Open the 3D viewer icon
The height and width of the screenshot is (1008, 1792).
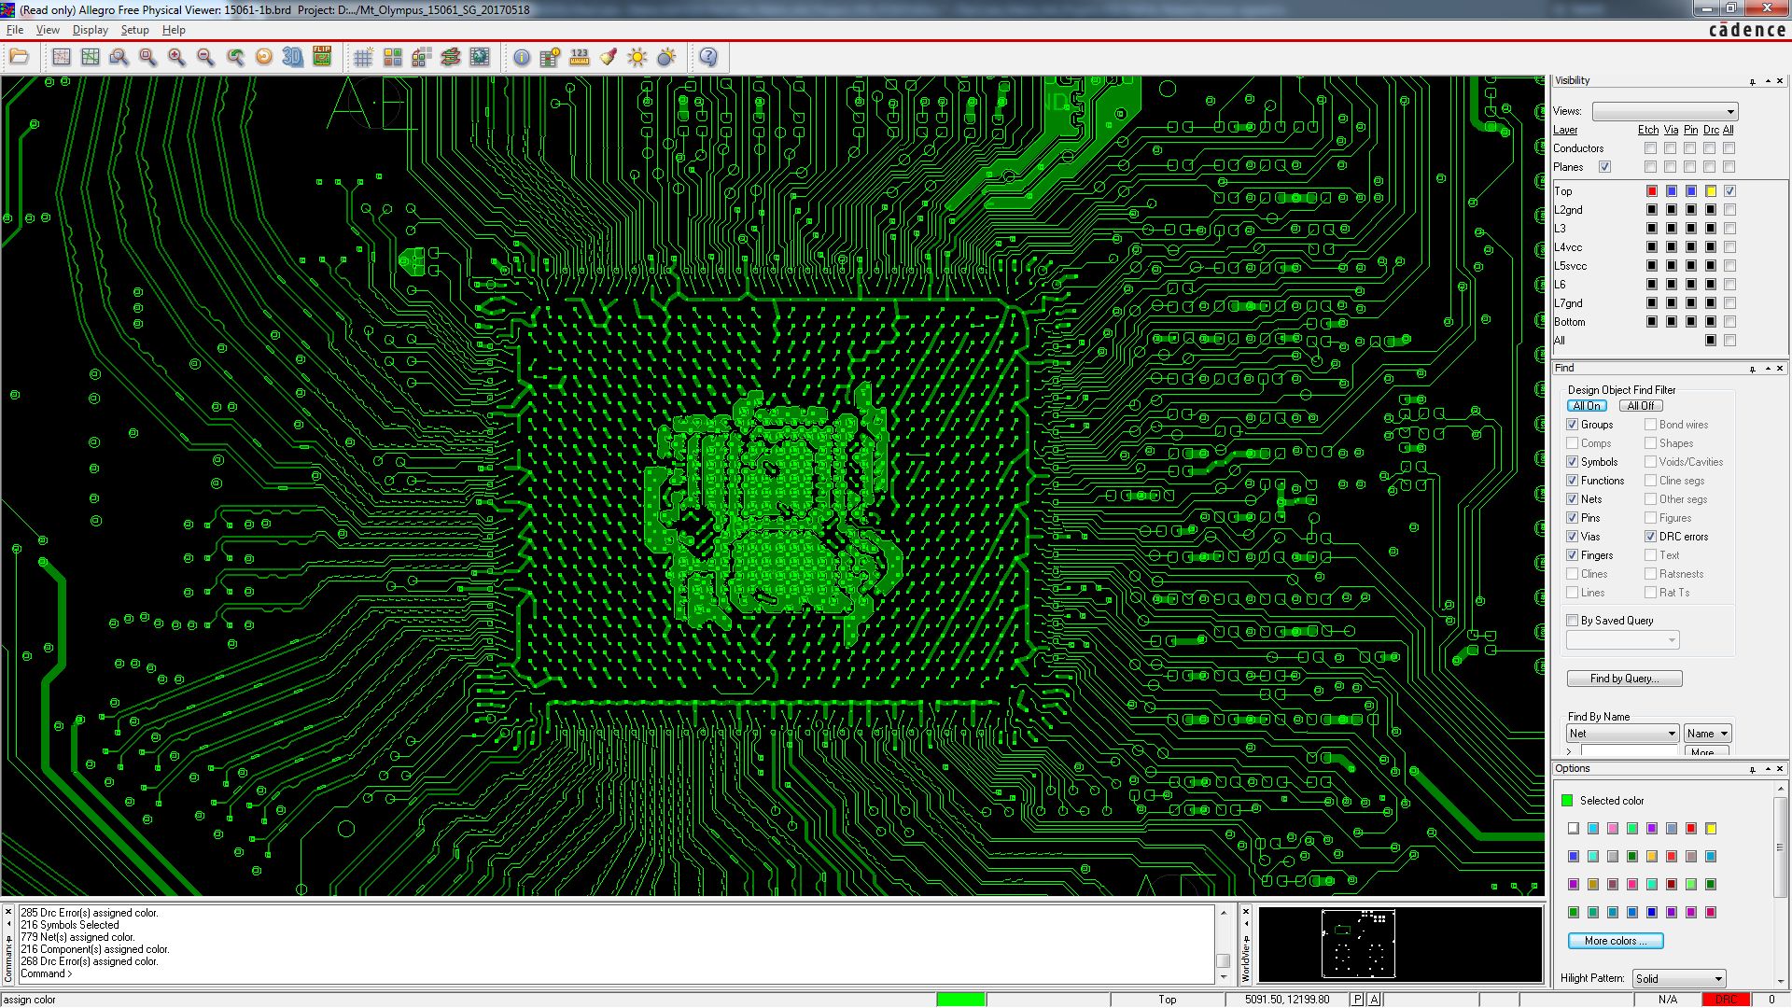point(293,58)
